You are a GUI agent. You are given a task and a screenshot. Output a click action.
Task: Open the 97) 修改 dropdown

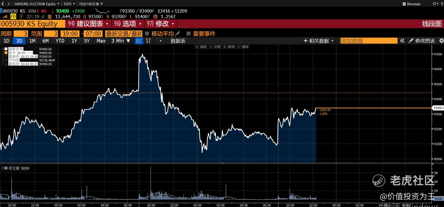click(161, 24)
